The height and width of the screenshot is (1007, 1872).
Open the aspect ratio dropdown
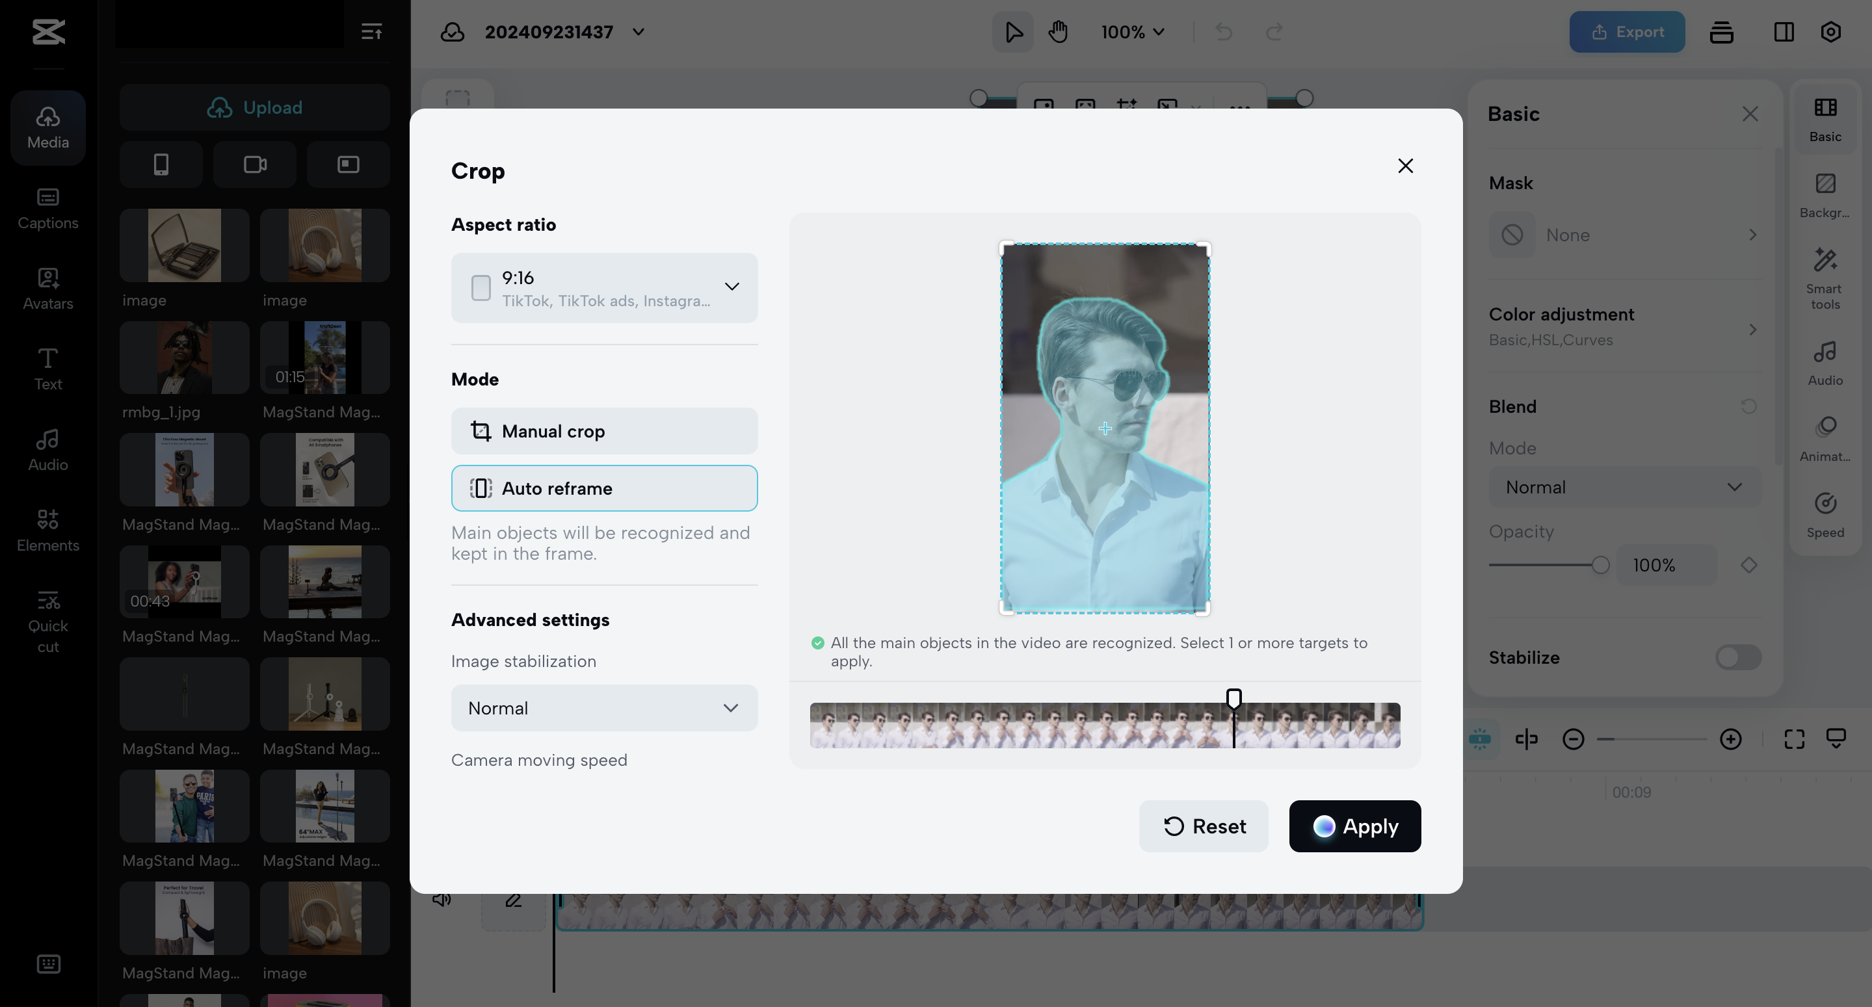(732, 288)
